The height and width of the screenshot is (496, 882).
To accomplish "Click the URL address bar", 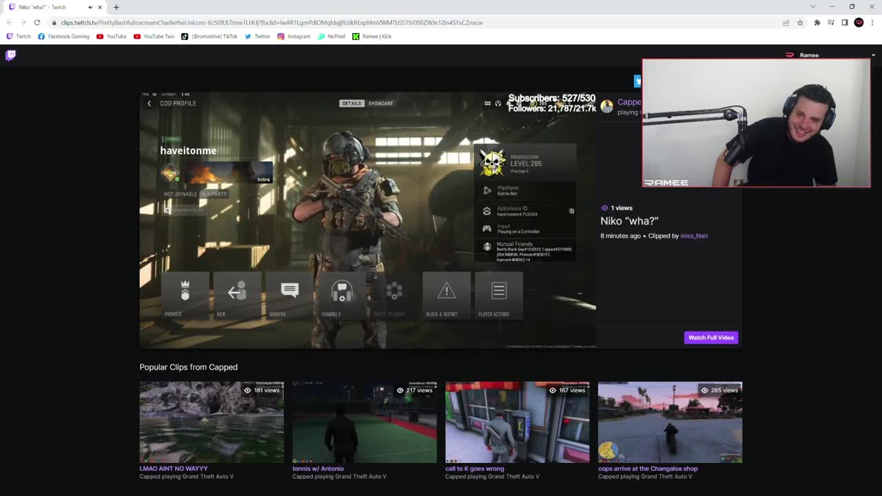I will [413, 22].
